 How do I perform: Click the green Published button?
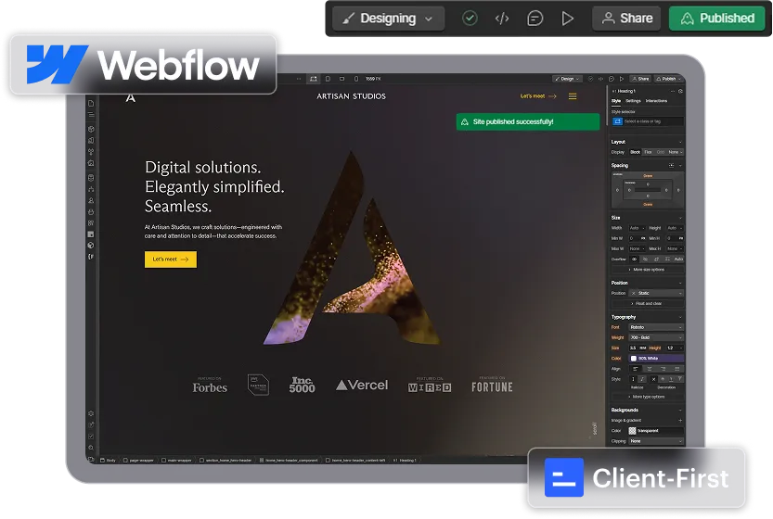click(716, 19)
